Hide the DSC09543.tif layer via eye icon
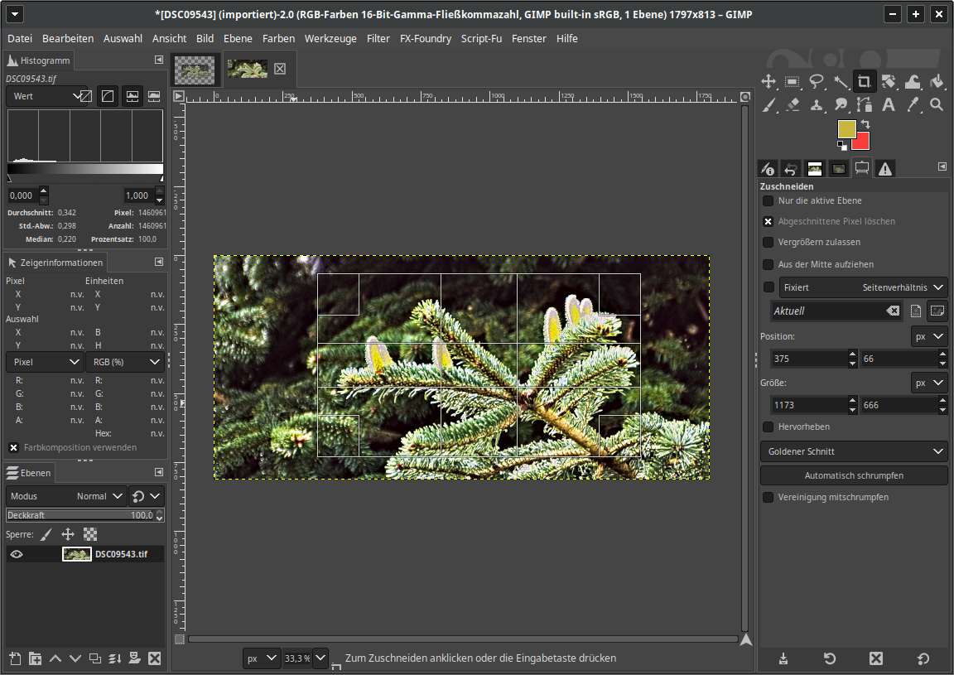The height and width of the screenshot is (675, 954). (x=17, y=554)
